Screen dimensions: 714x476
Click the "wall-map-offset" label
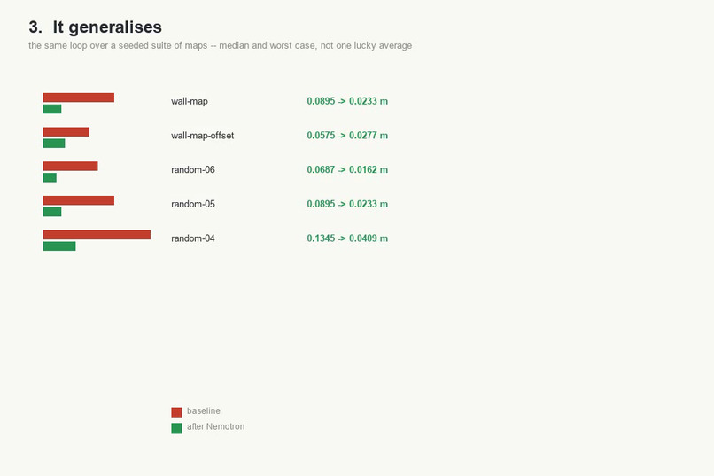(202, 136)
